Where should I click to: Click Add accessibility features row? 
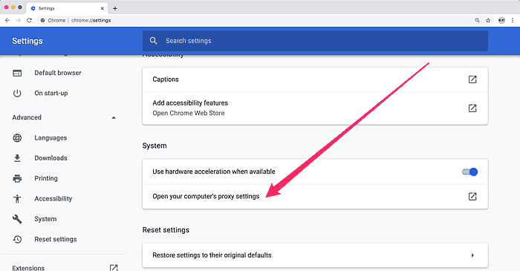(315, 108)
